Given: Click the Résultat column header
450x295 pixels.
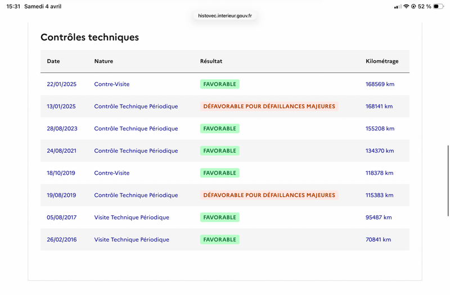Looking at the screenshot, I should coord(211,61).
